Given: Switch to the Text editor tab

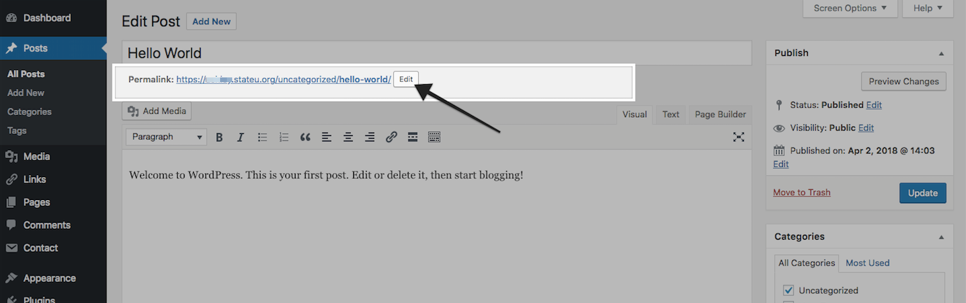Looking at the screenshot, I should (x=670, y=114).
